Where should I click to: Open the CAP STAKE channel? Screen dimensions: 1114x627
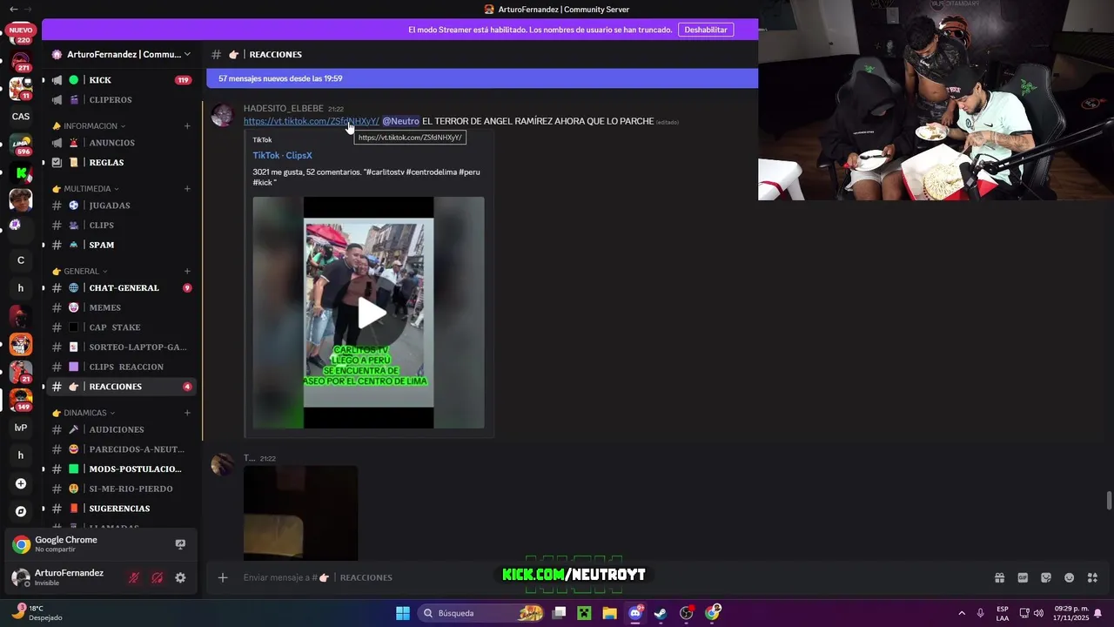tap(121, 327)
